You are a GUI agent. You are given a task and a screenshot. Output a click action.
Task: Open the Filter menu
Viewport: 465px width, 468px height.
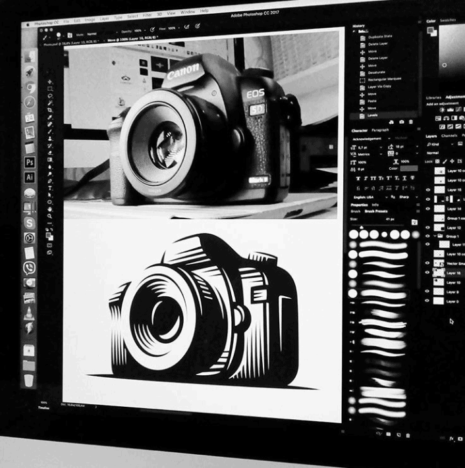click(x=148, y=14)
